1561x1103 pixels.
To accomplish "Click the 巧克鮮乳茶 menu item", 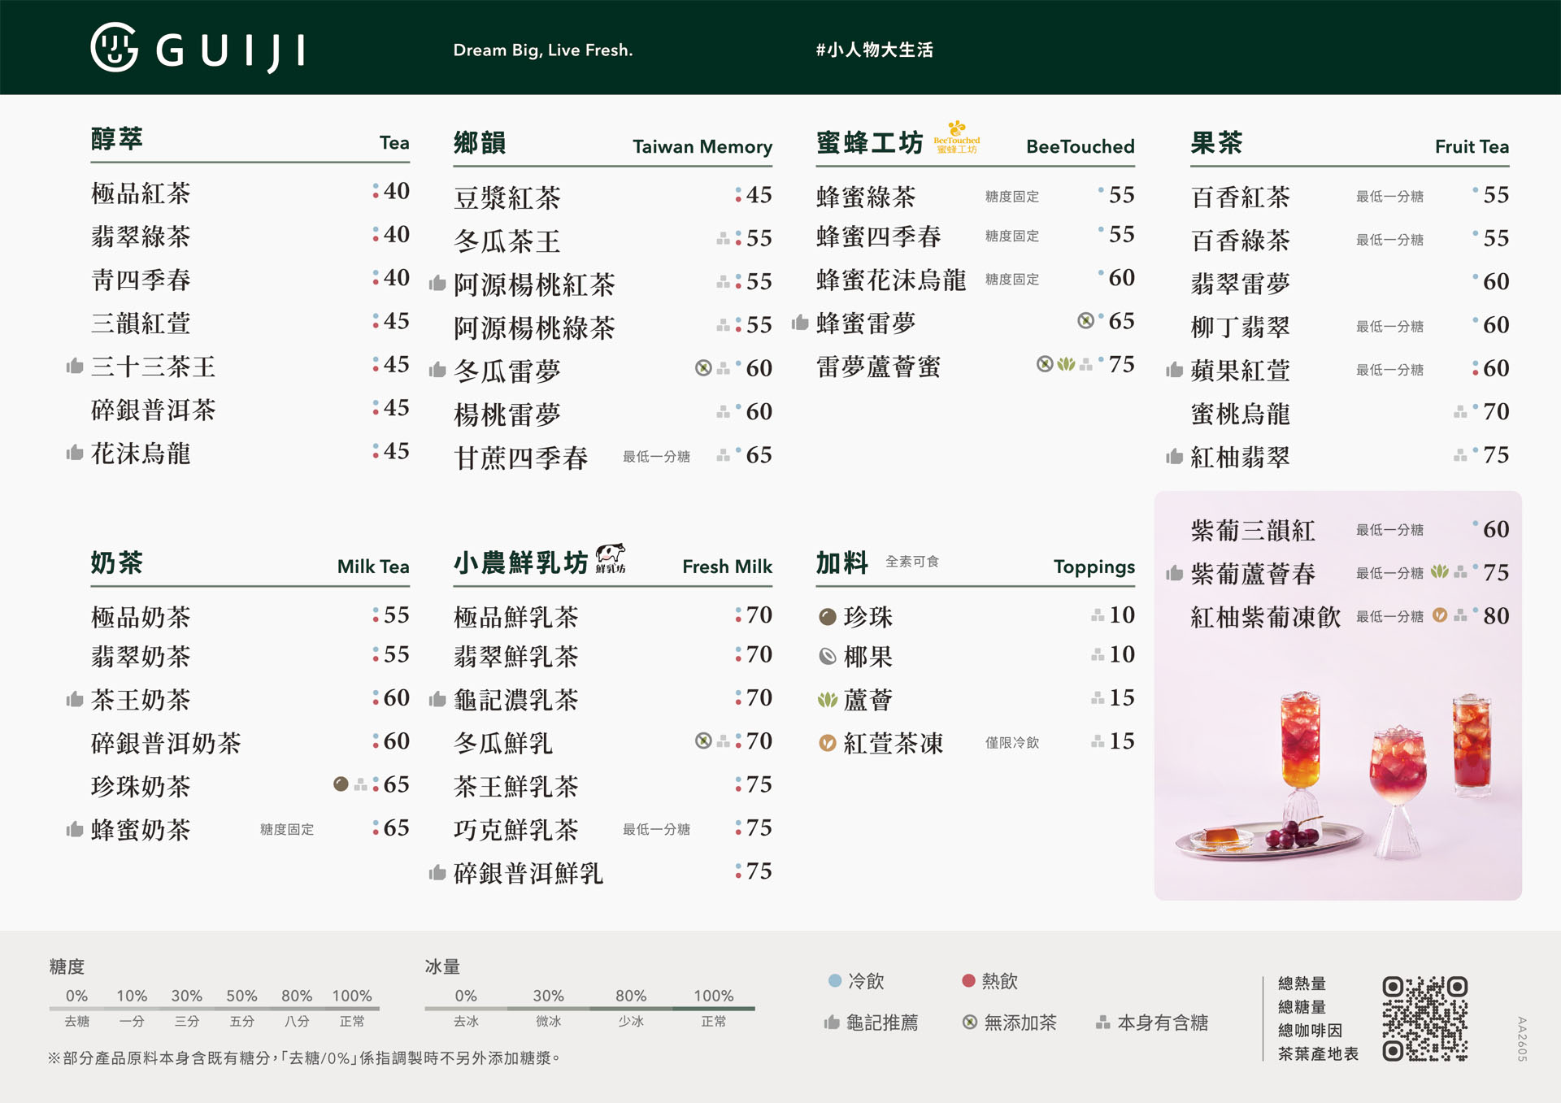I will 516,829.
